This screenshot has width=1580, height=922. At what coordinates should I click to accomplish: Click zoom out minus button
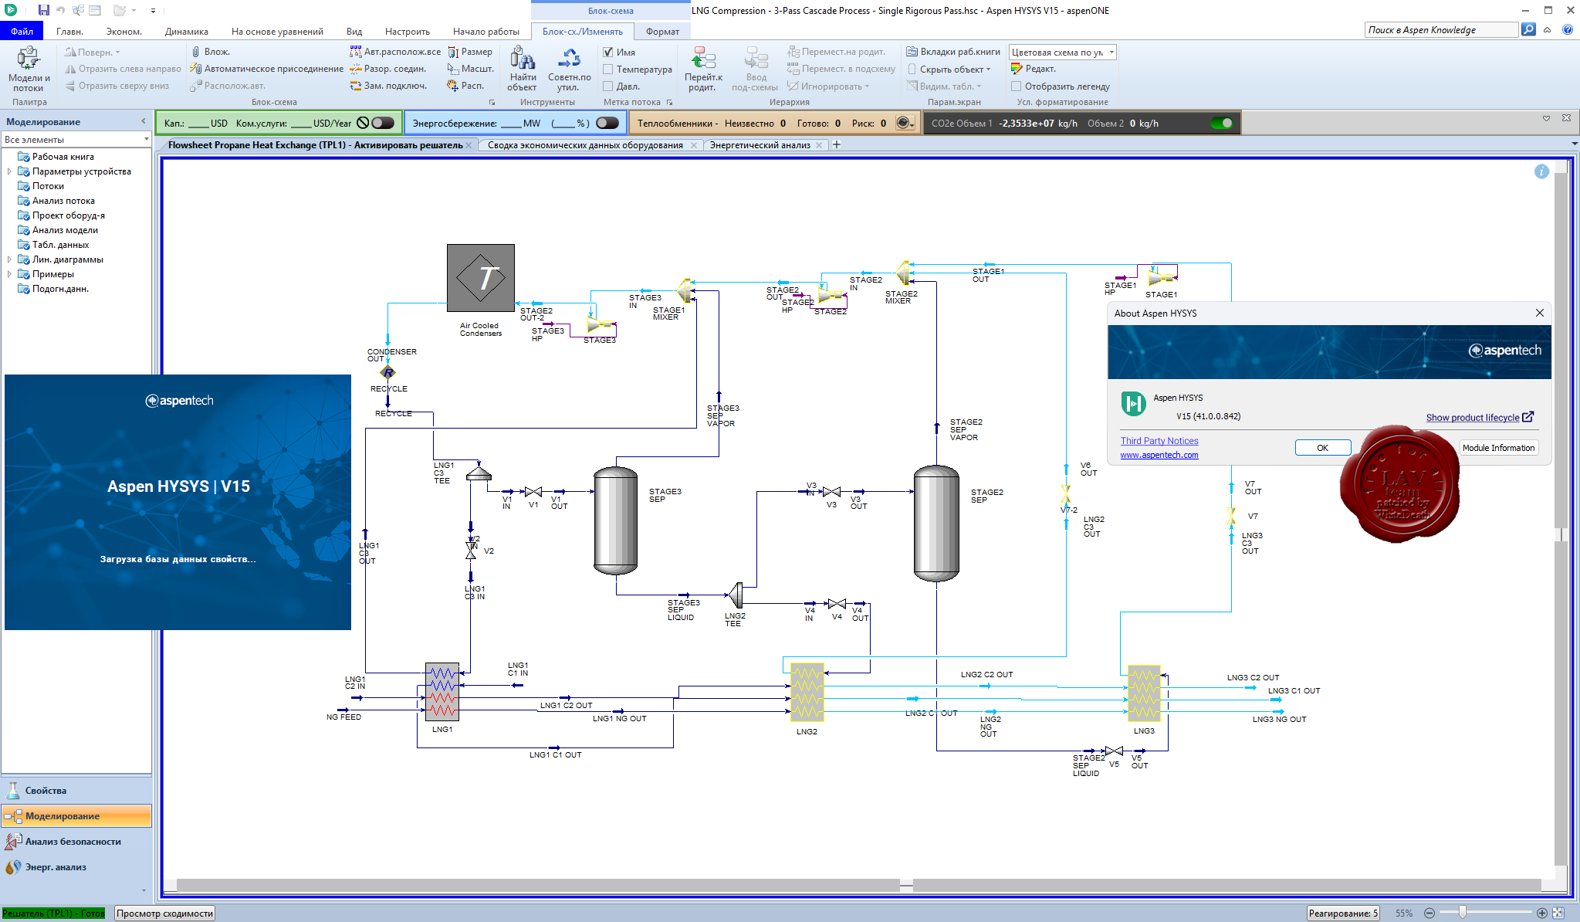click(x=1429, y=913)
